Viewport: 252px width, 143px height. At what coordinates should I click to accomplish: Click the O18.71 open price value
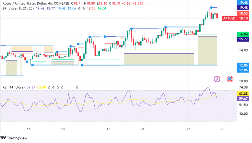76,3
